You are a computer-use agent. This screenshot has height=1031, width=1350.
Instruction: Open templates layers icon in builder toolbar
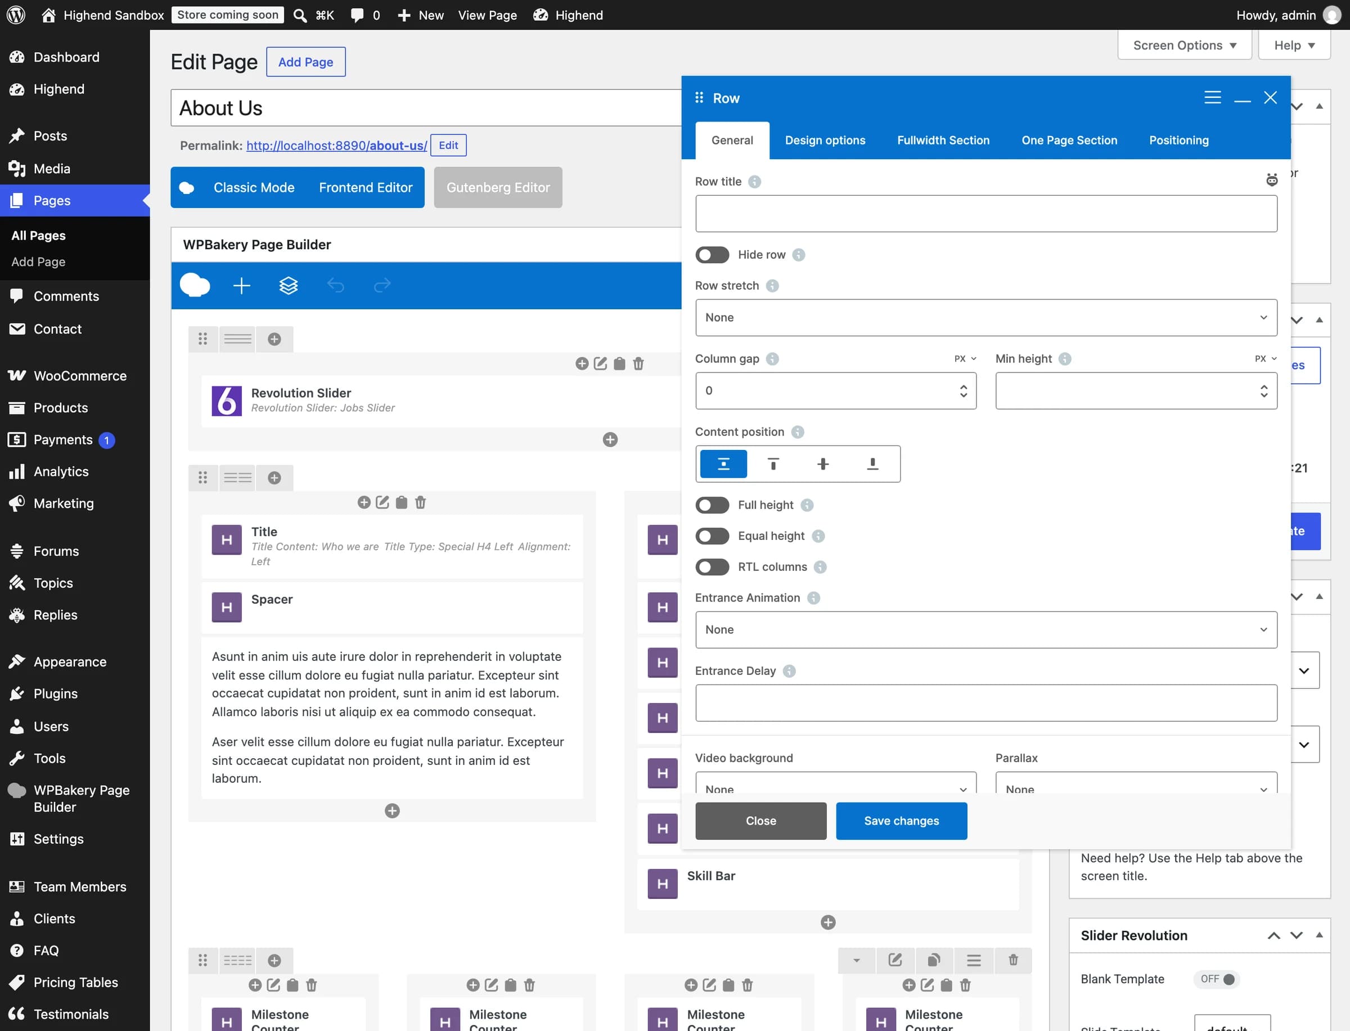289,285
